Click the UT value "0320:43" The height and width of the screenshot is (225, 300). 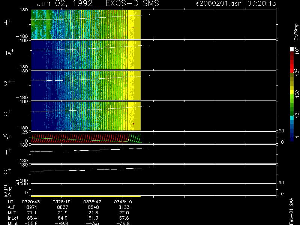[31, 202]
